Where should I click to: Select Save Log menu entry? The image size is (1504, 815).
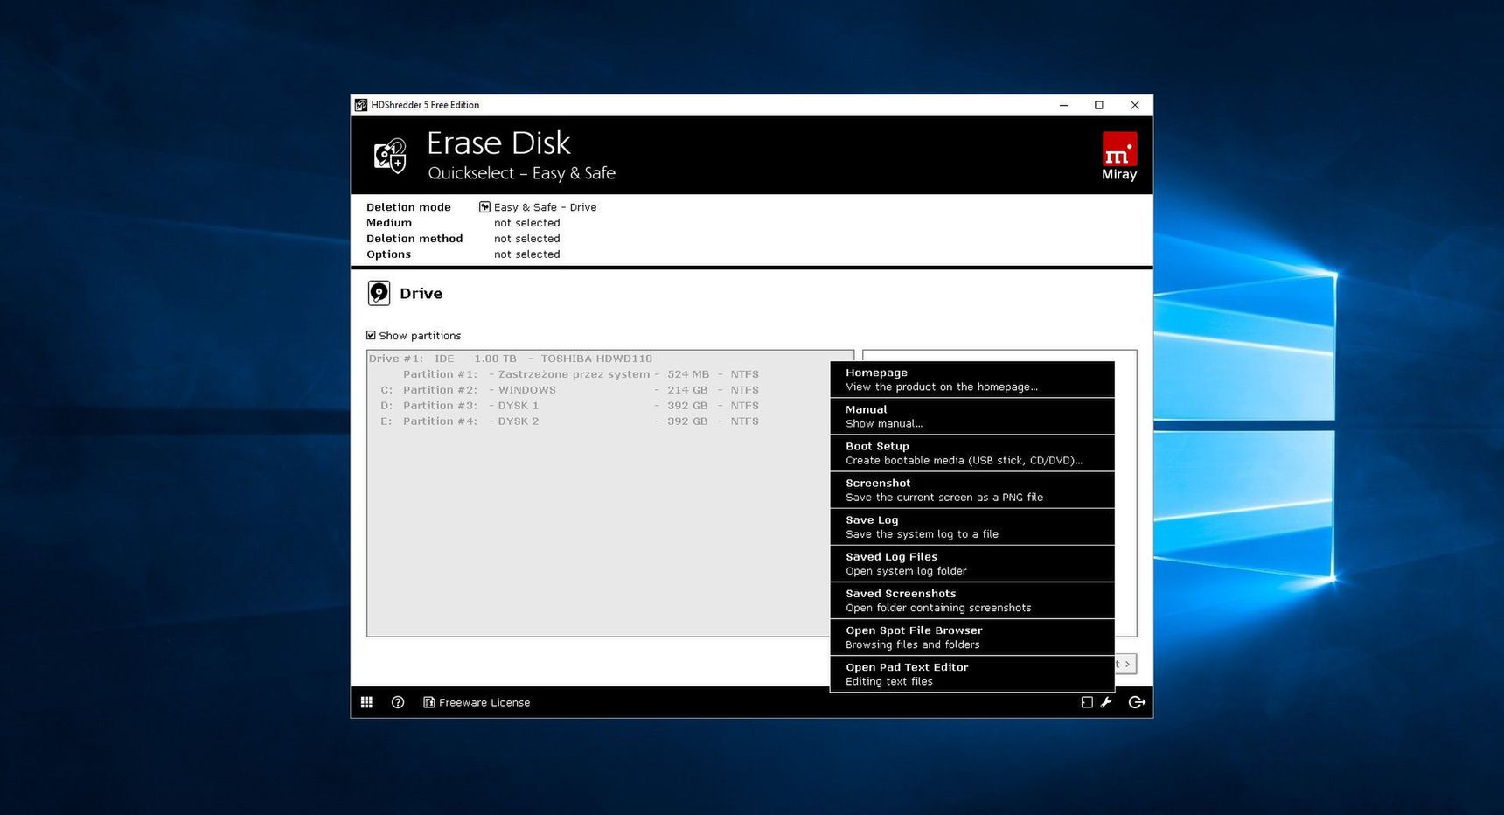click(972, 526)
